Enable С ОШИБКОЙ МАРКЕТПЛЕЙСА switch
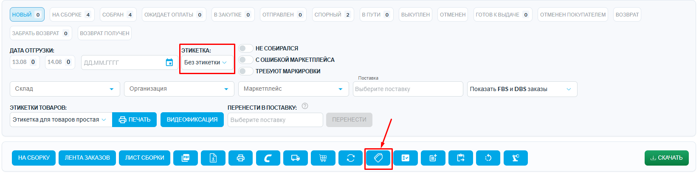699x180 pixels. pos(246,60)
